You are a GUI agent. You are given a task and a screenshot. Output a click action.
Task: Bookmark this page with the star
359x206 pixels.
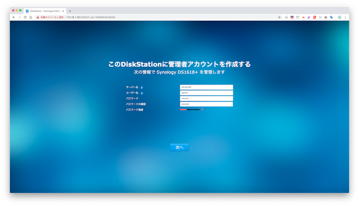coord(279,17)
